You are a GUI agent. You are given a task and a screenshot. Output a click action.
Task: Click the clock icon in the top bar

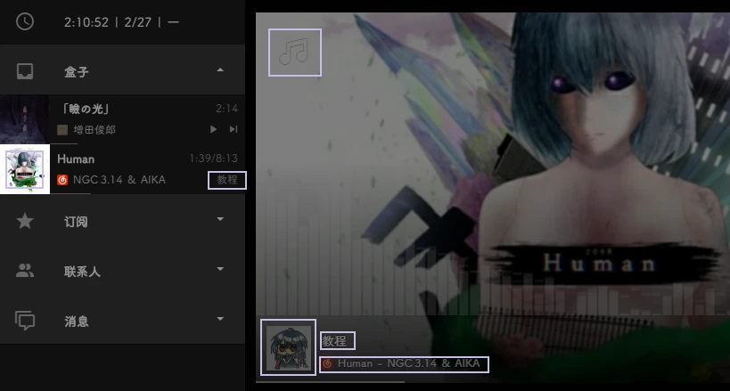click(25, 22)
